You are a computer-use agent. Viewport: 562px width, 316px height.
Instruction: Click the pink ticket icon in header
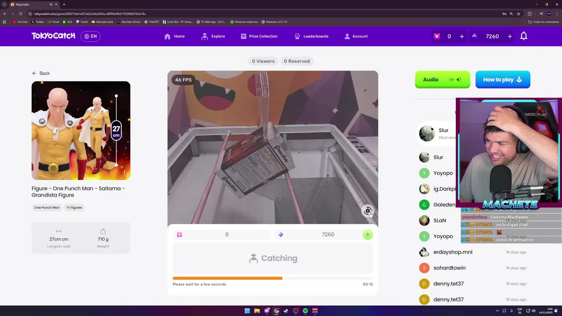tap(436, 36)
